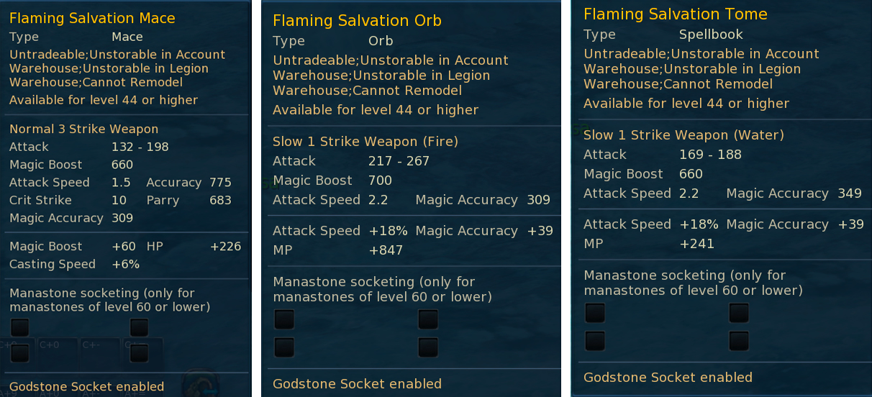This screenshot has height=397, width=872.
Task: Click the Normal 3 Strike Weapon heading
Action: 83,129
